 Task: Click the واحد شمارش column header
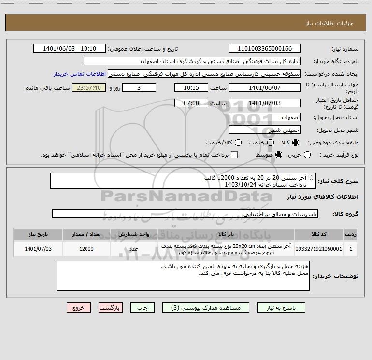point(134,234)
